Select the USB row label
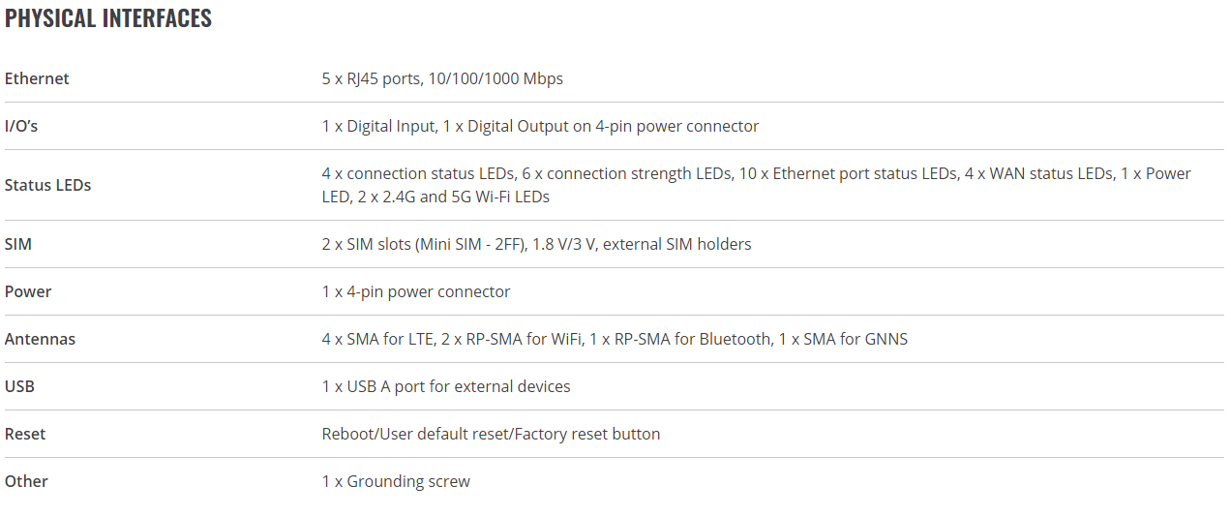This screenshot has height=516, width=1231. tap(19, 386)
